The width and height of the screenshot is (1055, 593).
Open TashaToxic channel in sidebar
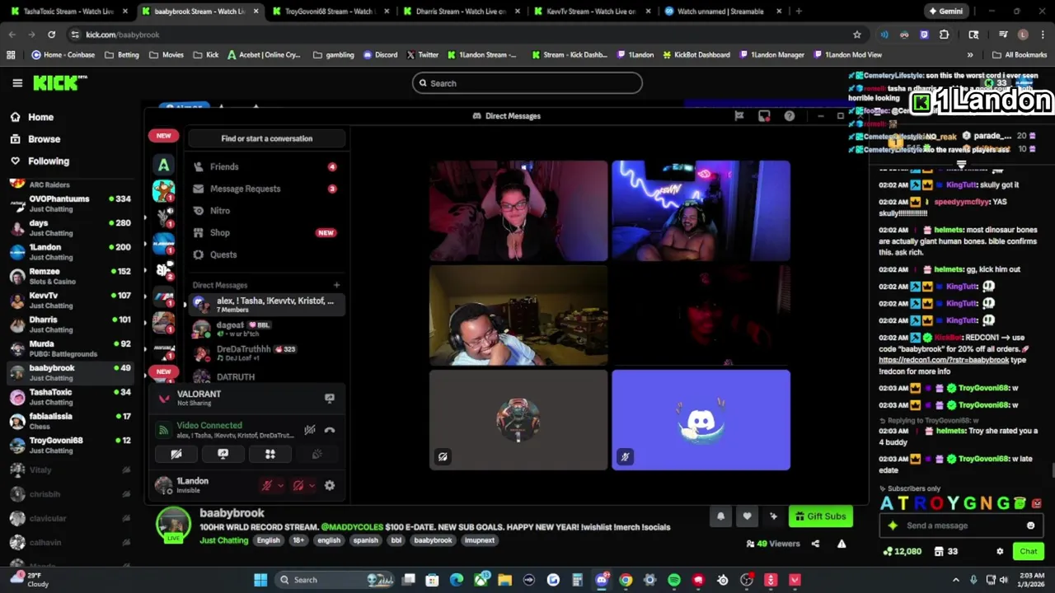pos(70,397)
